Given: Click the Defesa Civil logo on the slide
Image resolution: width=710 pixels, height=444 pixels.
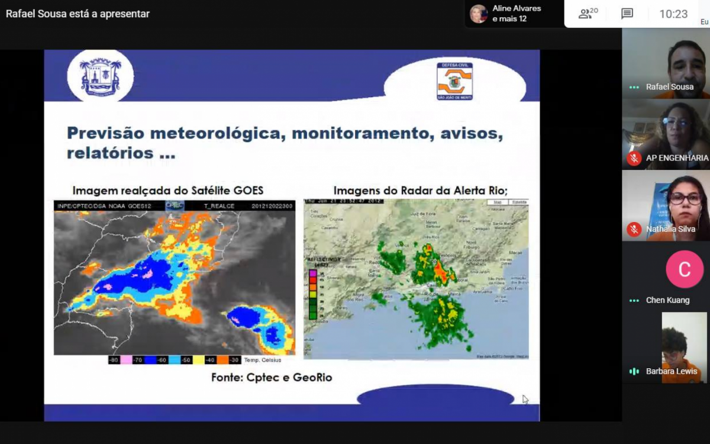Looking at the screenshot, I should pos(454,81).
